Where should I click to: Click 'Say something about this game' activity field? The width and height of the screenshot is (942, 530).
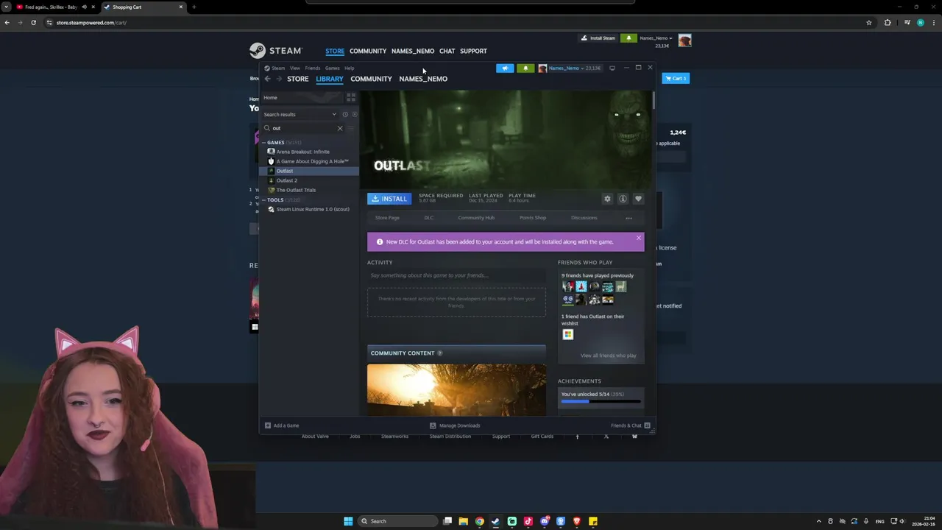coord(456,275)
